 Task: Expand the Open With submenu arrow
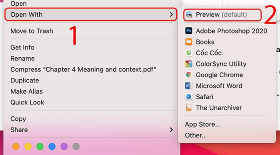point(171,14)
